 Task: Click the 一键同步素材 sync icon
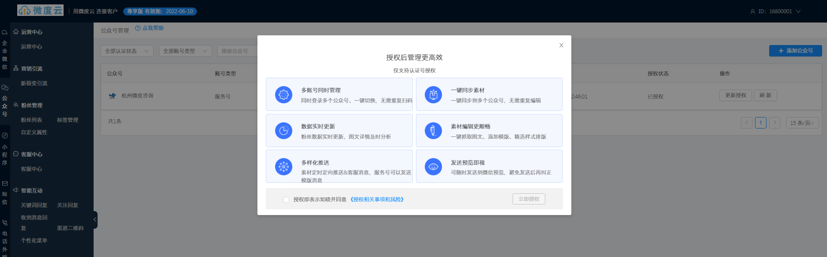click(x=433, y=94)
